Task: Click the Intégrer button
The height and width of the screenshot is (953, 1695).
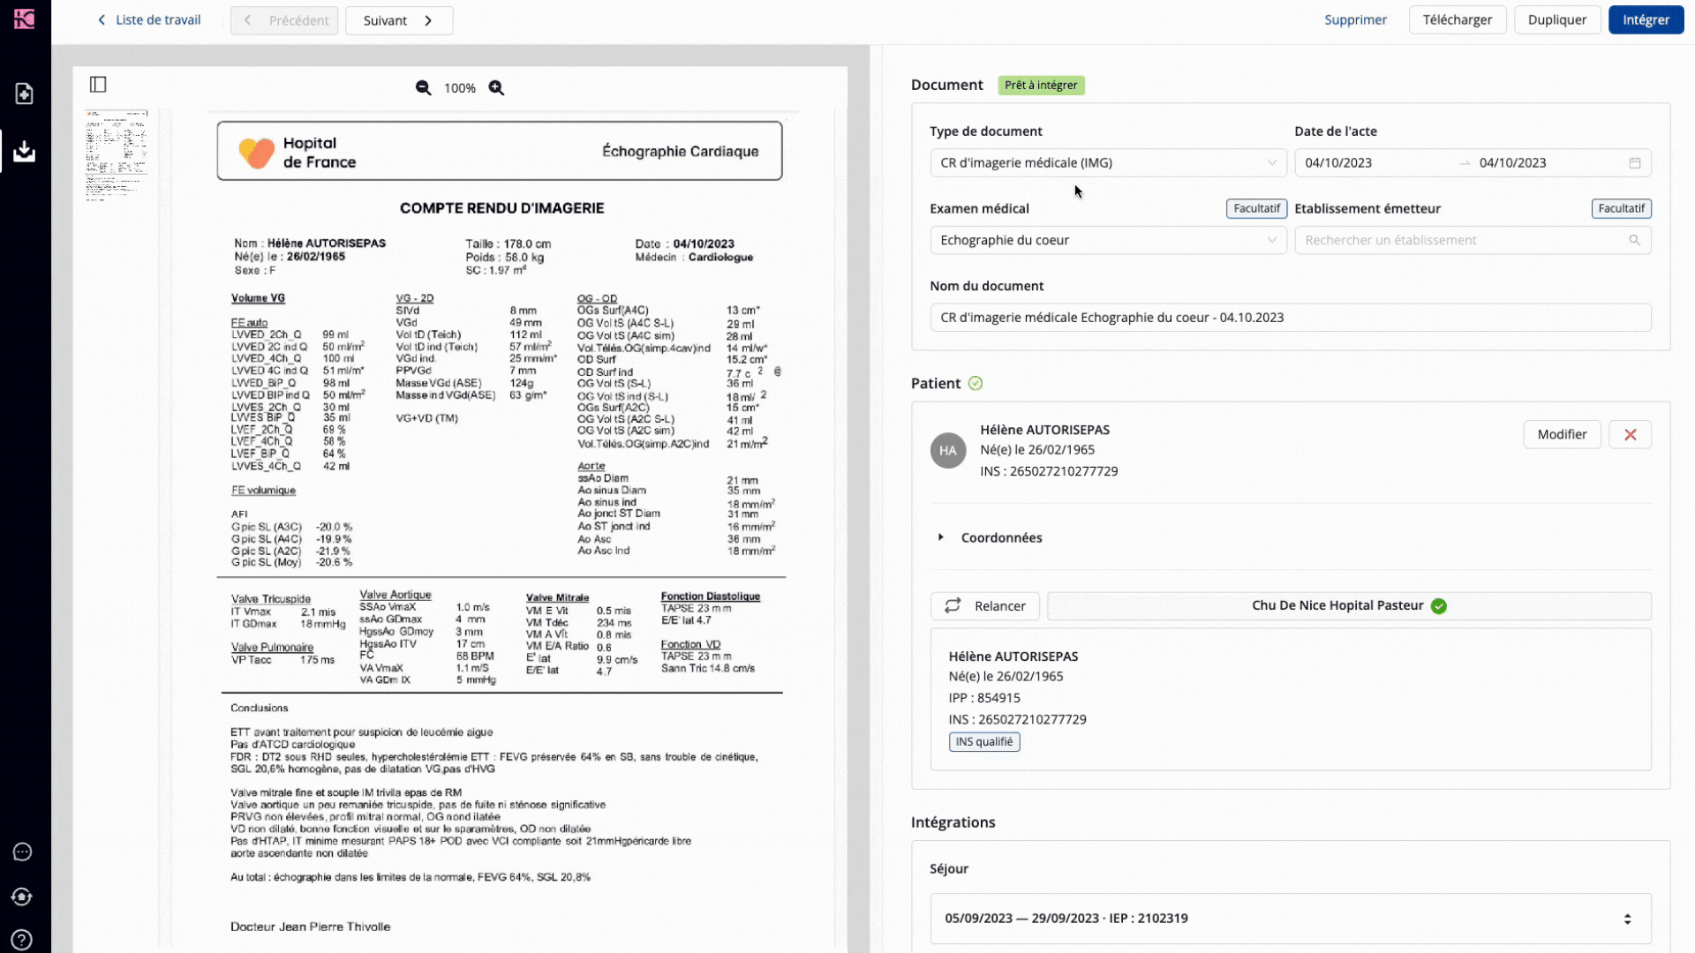Action: 1646,19
